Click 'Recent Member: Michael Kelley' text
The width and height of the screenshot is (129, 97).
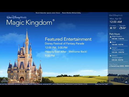click(71, 13)
